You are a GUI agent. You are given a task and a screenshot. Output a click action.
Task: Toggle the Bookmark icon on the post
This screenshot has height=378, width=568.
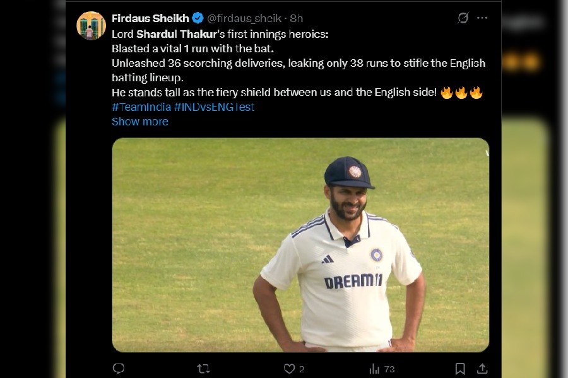tap(460, 369)
